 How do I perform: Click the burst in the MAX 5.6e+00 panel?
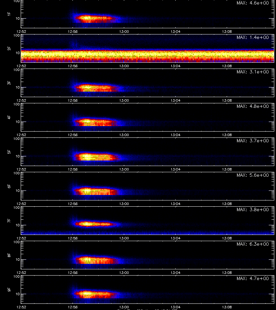pyautogui.click(x=96, y=191)
